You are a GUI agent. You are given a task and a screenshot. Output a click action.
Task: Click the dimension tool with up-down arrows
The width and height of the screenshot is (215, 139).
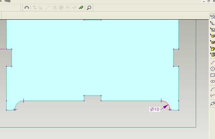tap(27, 8)
